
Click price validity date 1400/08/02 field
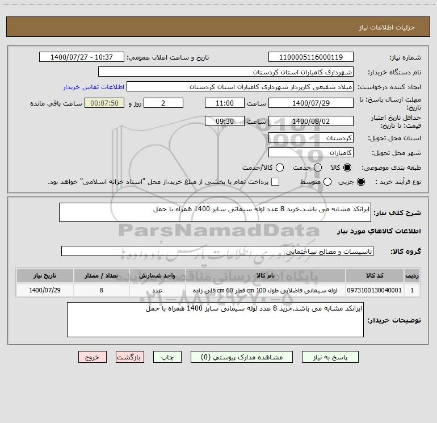point(311,121)
